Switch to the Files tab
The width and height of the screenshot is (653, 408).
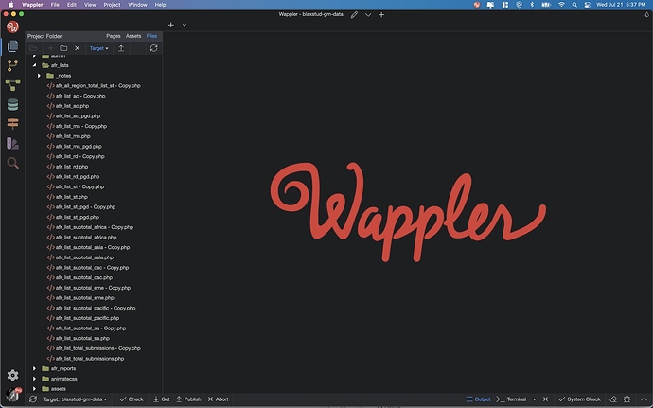point(151,36)
